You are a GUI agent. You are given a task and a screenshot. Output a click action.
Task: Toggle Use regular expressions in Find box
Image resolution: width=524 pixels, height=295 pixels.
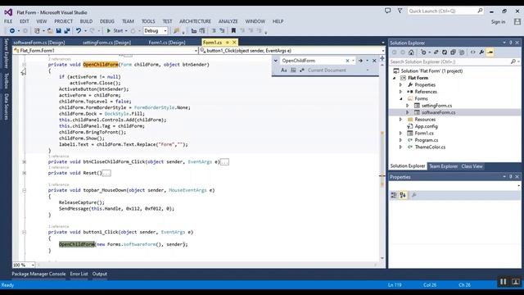pyautogui.click(x=302, y=70)
